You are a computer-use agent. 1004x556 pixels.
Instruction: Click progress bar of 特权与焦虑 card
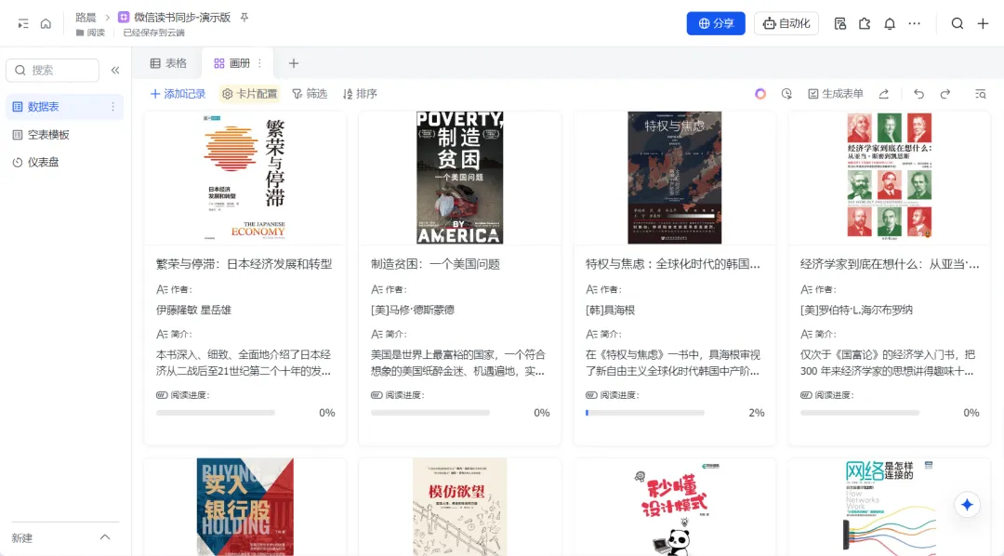coord(645,413)
